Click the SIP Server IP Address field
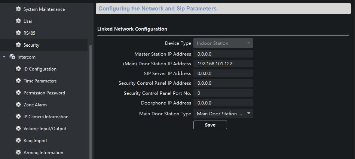 223,73
